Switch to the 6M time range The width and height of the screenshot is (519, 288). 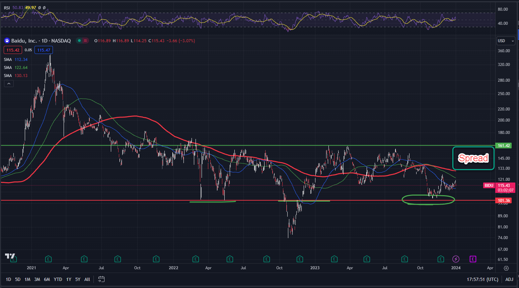[47, 279]
